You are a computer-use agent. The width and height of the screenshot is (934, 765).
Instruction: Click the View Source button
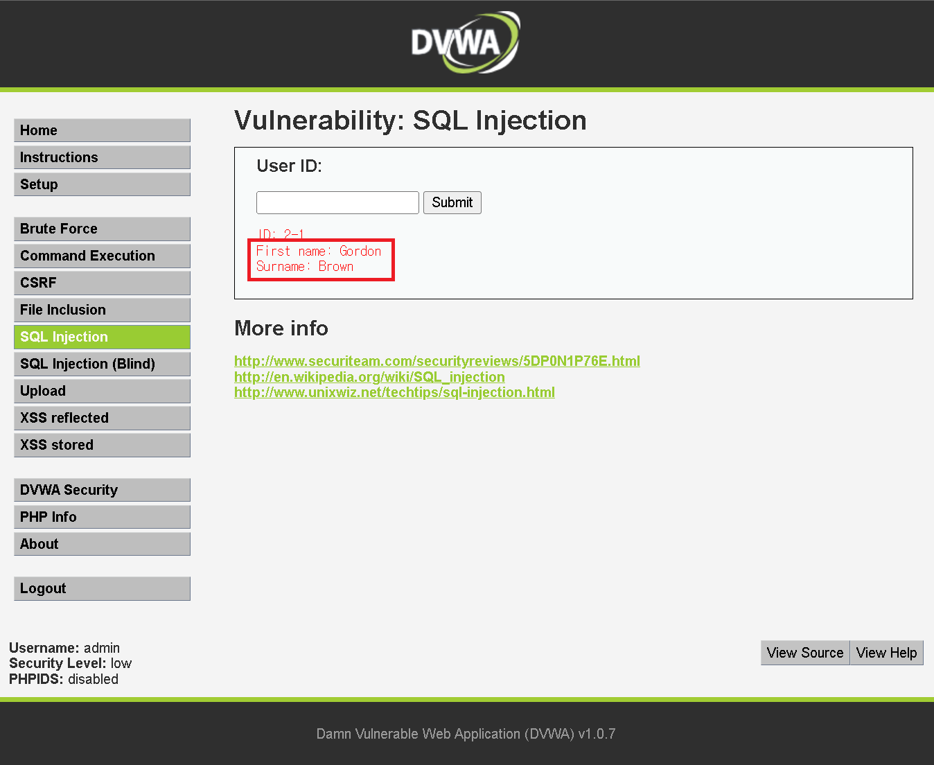point(805,653)
